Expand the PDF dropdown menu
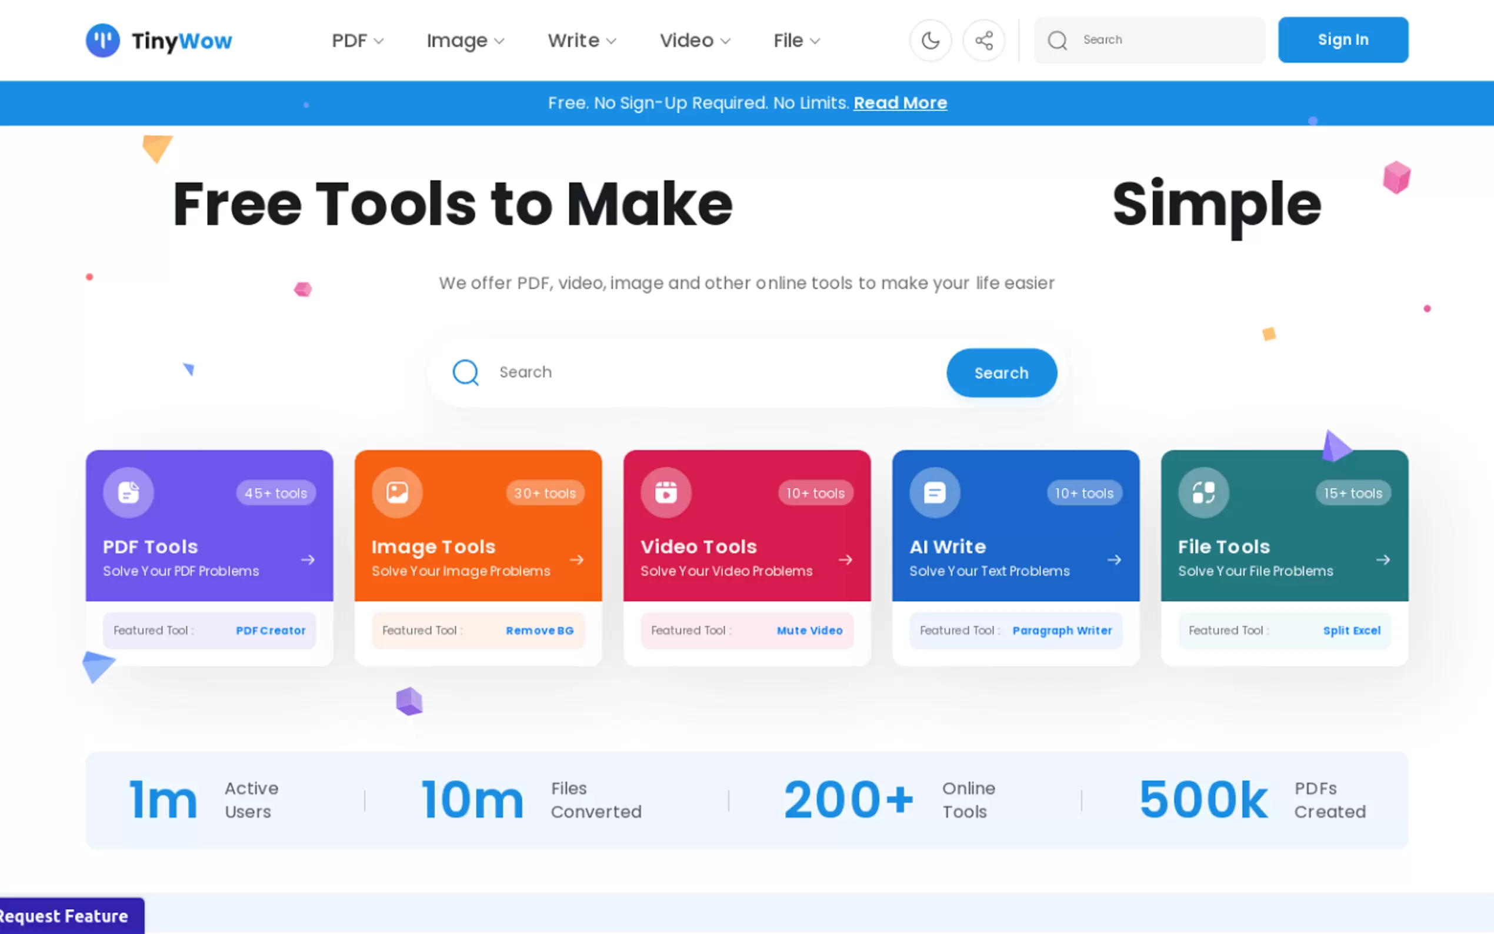This screenshot has width=1494, height=934. coord(358,41)
